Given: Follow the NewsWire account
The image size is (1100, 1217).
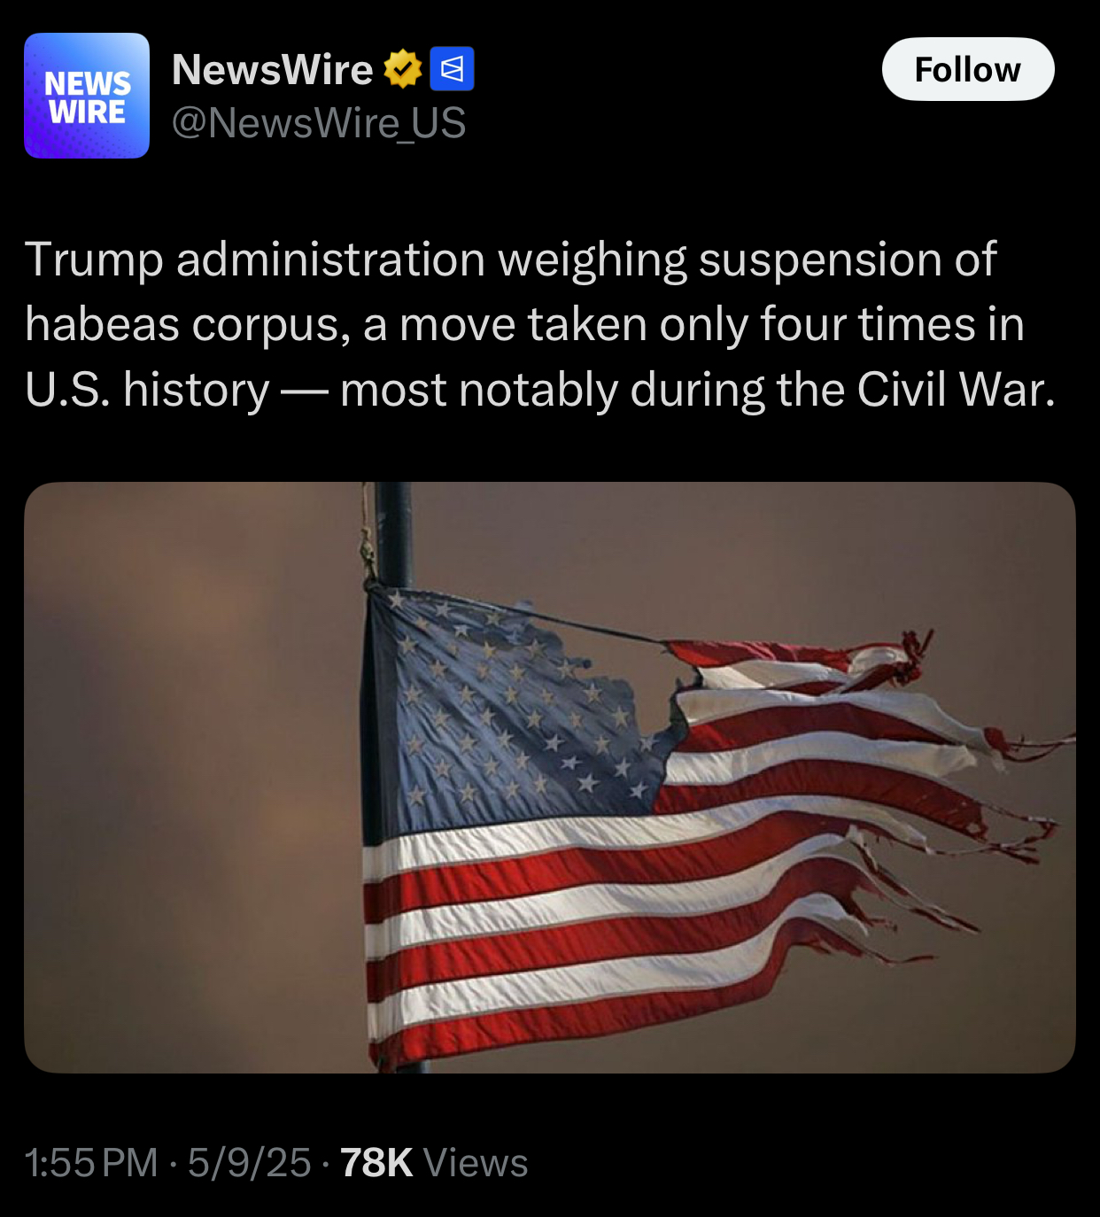Looking at the screenshot, I should tap(968, 69).
